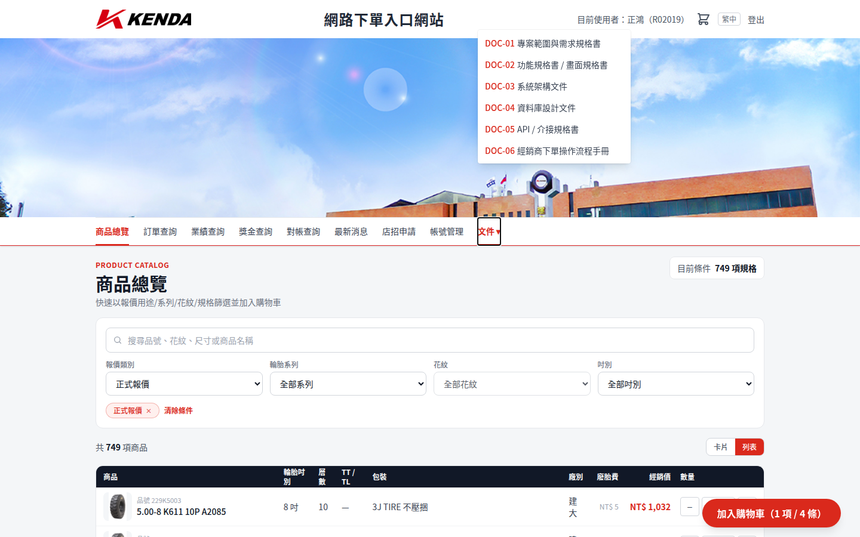The height and width of the screenshot is (537, 860).
Task: Open DOC-05 API / 介接規格書
Action: (554, 129)
